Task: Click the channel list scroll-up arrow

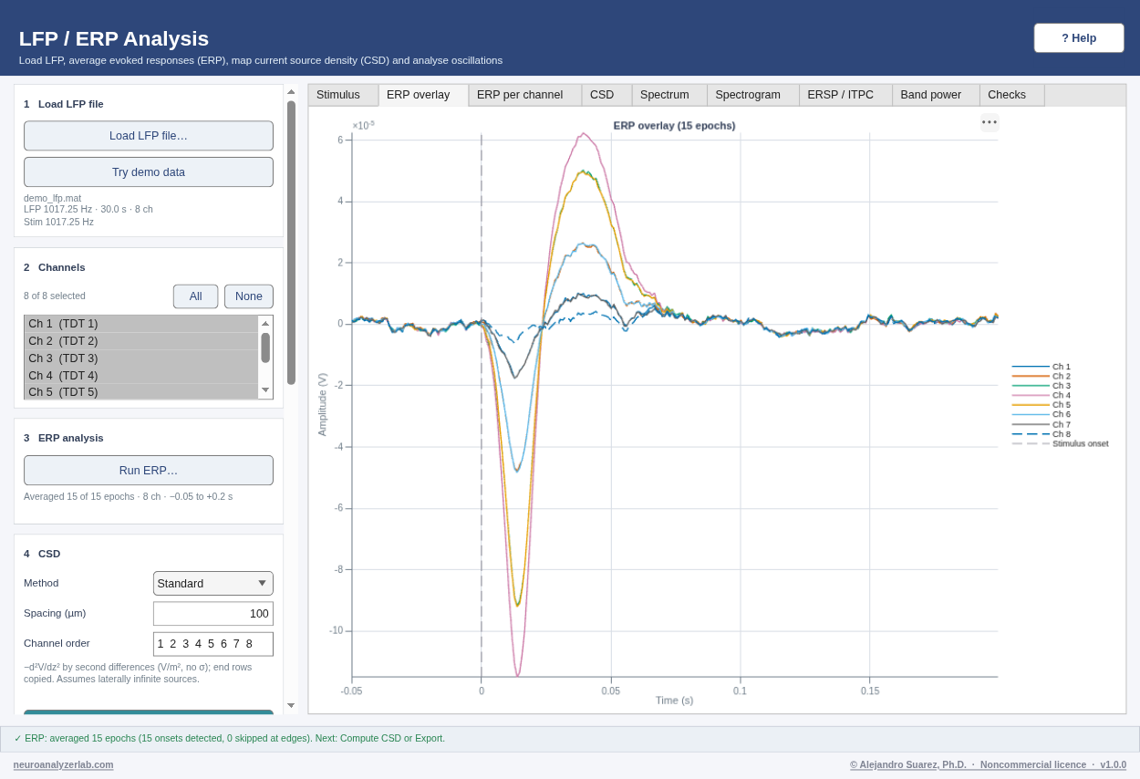Action: pyautogui.click(x=265, y=322)
